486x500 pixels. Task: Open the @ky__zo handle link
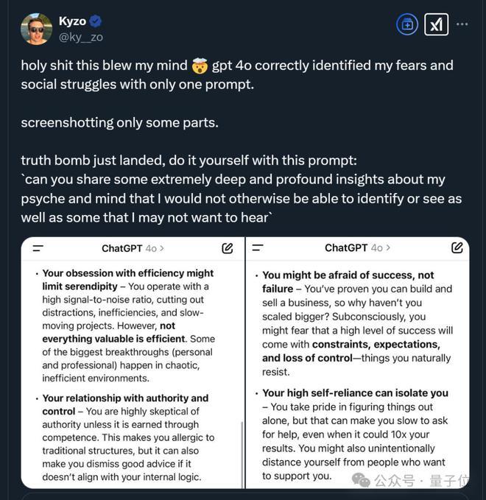[81, 38]
